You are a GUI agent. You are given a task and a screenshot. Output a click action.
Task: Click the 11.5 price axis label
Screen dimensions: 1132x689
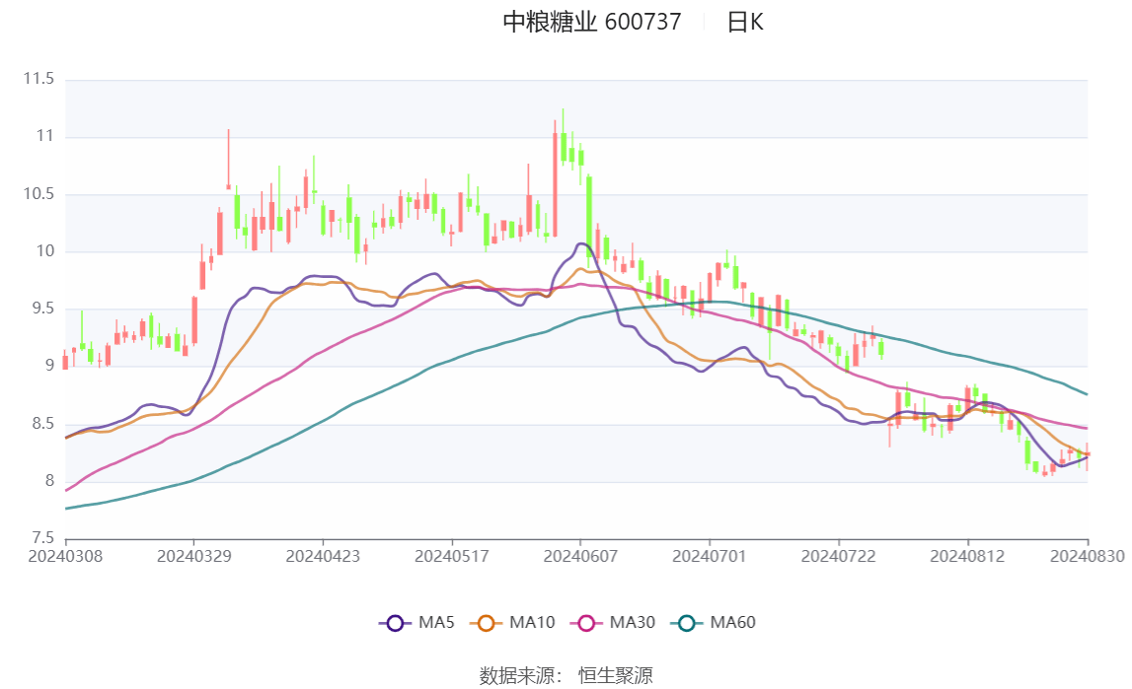38,79
